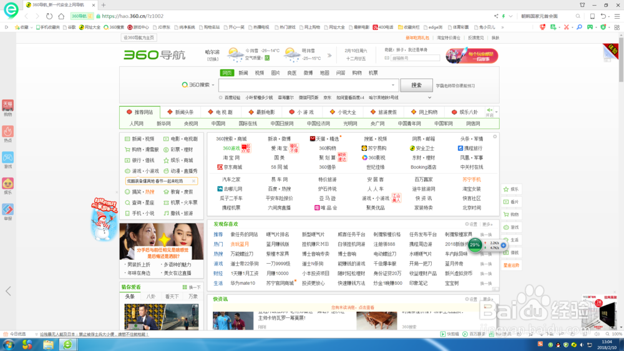Select the 八卦 tab in 猜你爱看
The image size is (624, 351).
point(151,297)
